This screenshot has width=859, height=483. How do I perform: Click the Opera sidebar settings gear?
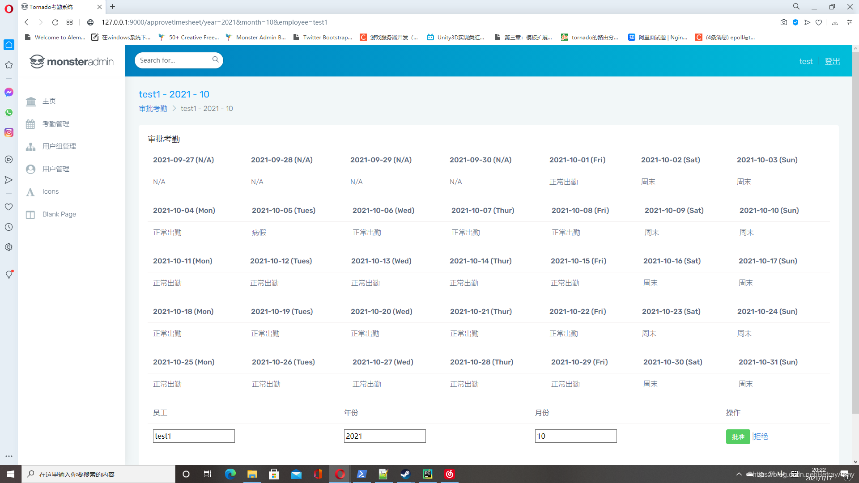[x=9, y=247]
